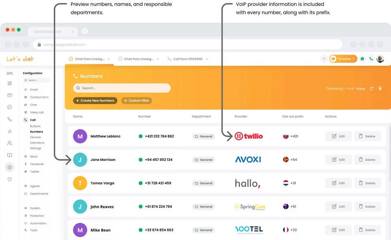Image resolution: width=391 pixels, height=240 pixels.
Task: Click the green chat bubble icon in top bar
Action: pyautogui.click(x=362, y=59)
